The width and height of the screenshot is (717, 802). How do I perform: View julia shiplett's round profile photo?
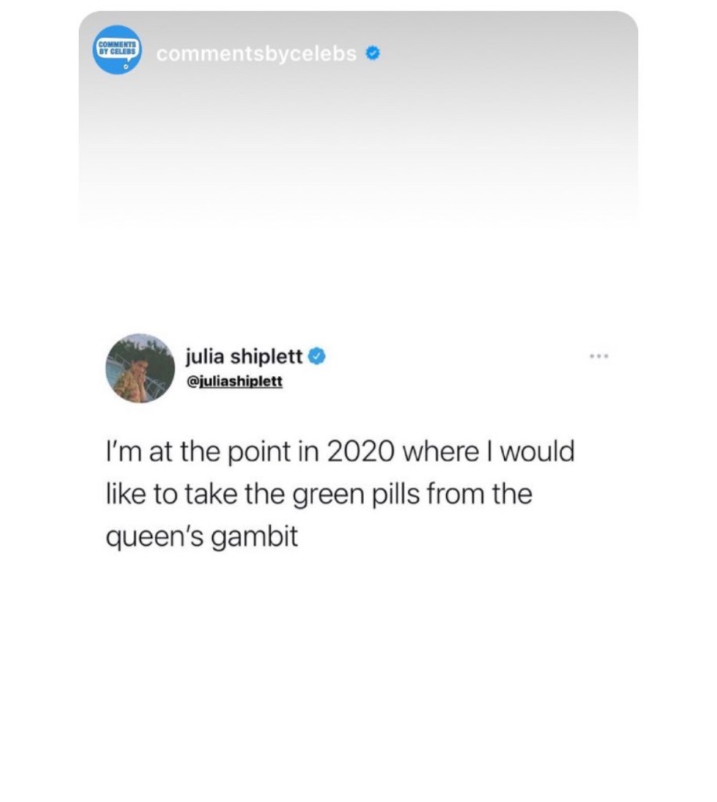click(140, 367)
